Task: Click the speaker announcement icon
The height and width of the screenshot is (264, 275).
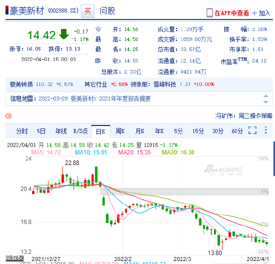Action: [x=8, y=116]
